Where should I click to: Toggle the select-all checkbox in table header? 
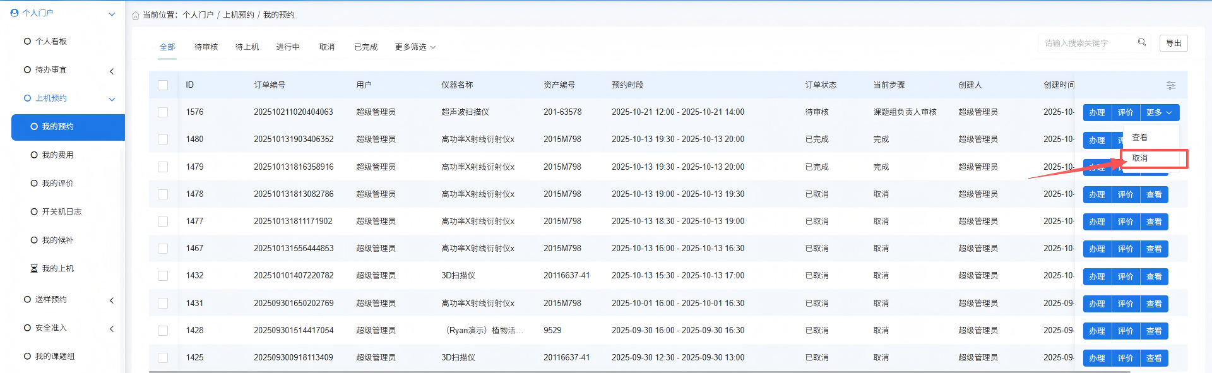(x=163, y=85)
